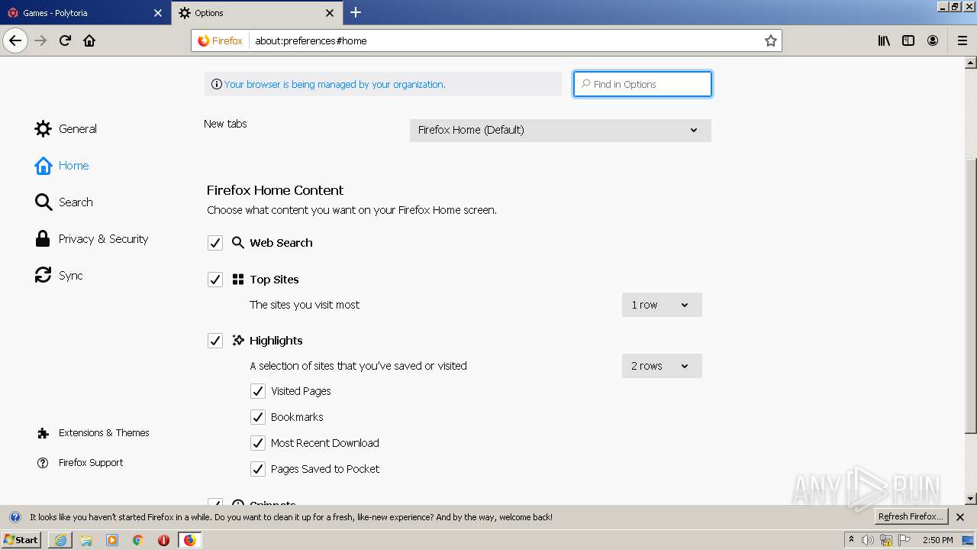977x550 pixels.
Task: Toggle the Visited Pages checkbox
Action: [x=258, y=391]
